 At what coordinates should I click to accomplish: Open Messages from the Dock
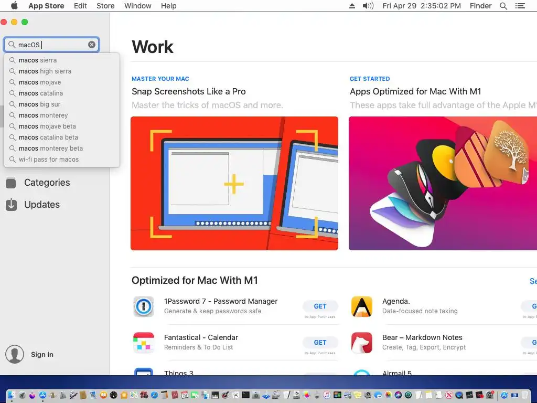click(x=378, y=395)
